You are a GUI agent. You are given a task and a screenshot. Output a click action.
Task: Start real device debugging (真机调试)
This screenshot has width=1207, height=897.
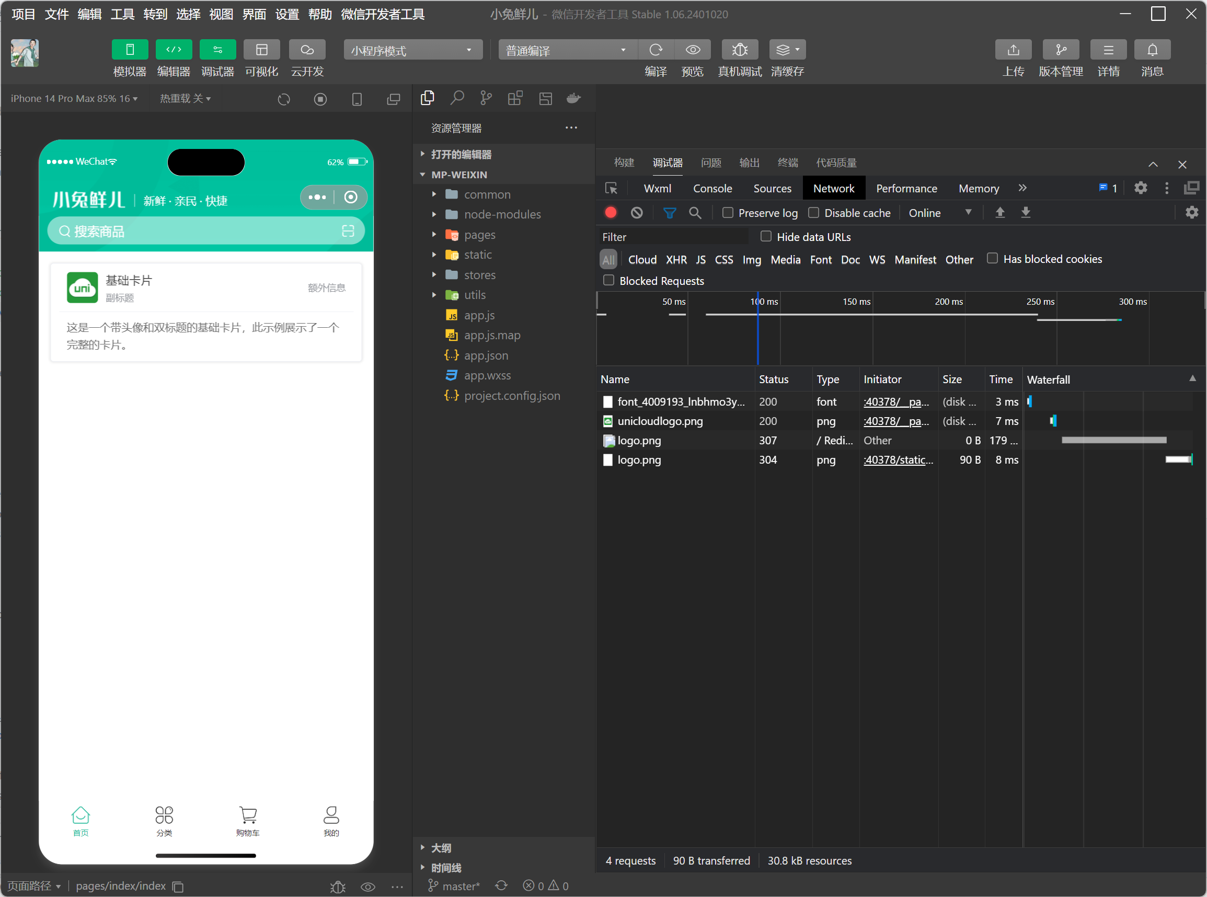(x=740, y=50)
